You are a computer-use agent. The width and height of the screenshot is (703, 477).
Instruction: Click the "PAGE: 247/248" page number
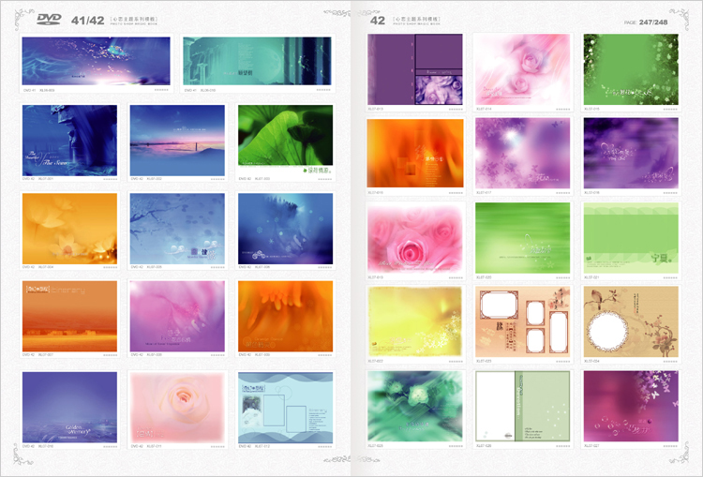646,22
